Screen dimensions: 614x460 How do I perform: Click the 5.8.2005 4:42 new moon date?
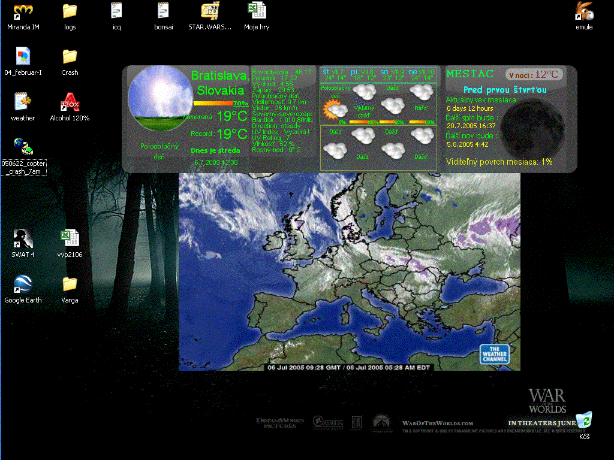(x=468, y=144)
